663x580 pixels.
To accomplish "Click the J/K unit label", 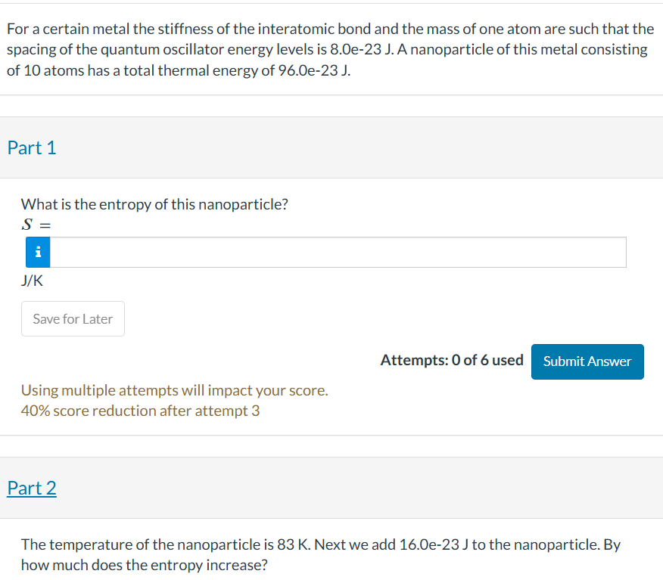I will 32,281.
